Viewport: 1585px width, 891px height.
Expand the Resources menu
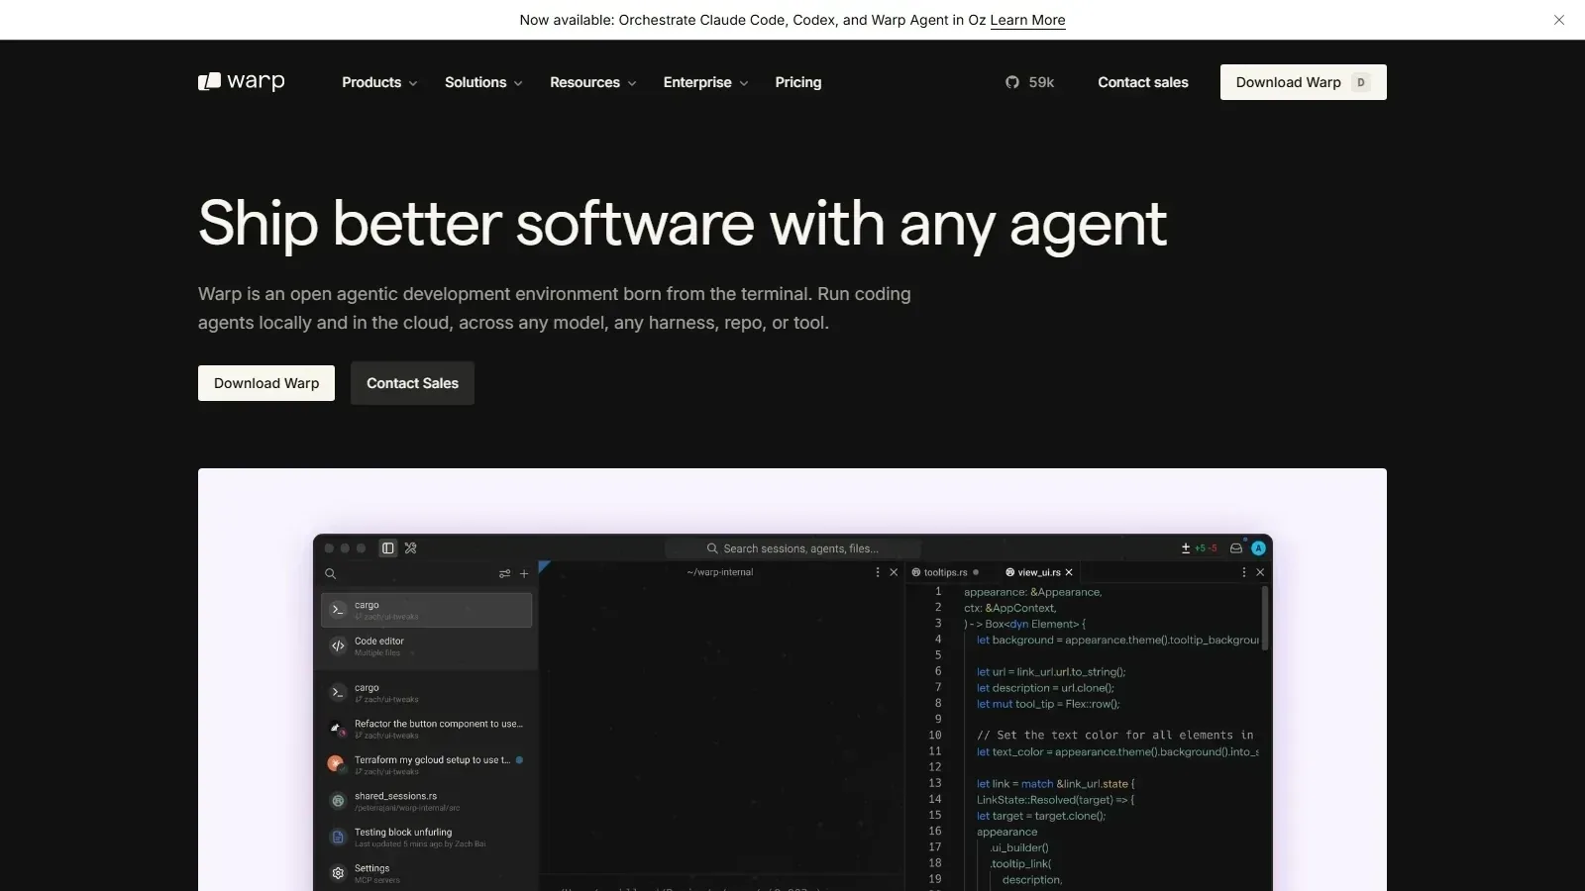coord(593,82)
